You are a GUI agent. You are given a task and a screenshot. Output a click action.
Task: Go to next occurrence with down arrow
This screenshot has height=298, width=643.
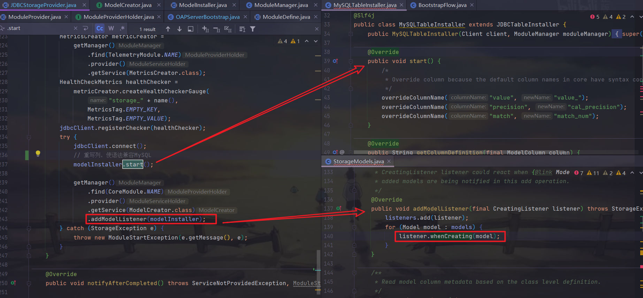click(179, 29)
